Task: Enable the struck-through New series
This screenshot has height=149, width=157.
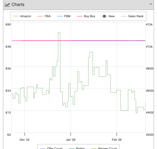Action: coord(108,16)
